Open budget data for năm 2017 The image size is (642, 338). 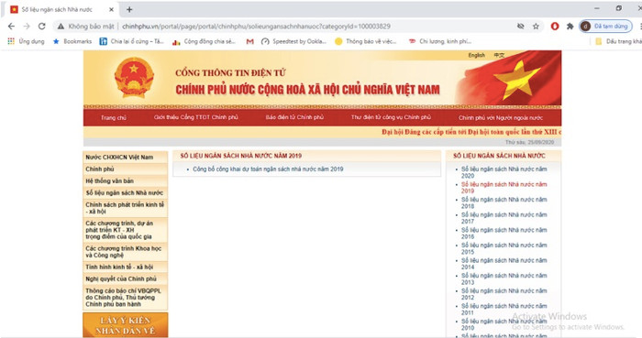(504, 218)
